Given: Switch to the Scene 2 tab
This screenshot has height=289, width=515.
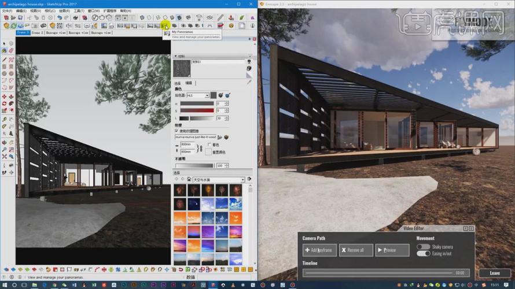Looking at the screenshot, I should [37, 33].
